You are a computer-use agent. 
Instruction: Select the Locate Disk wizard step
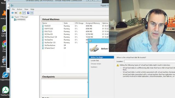(x=95, y=60)
